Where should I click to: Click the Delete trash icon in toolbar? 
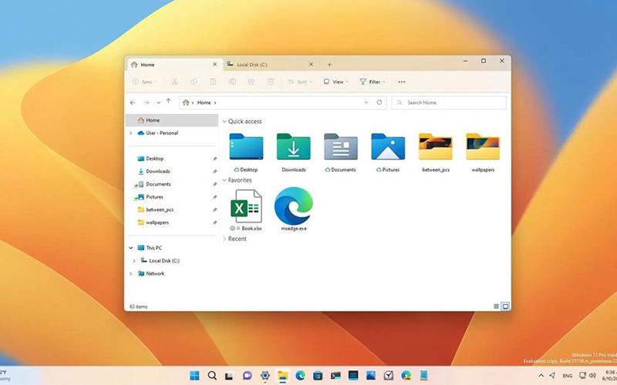[271, 82]
